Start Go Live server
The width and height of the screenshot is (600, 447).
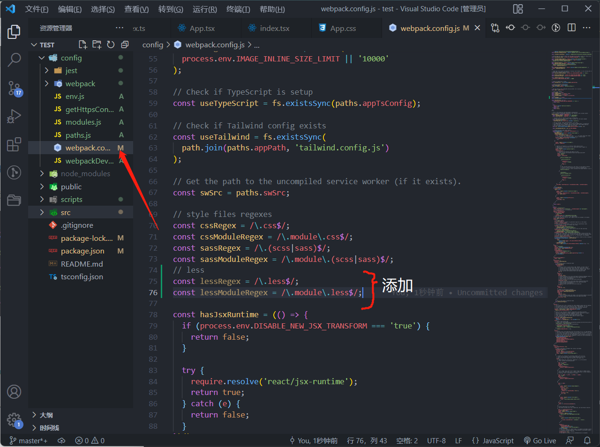(540, 440)
